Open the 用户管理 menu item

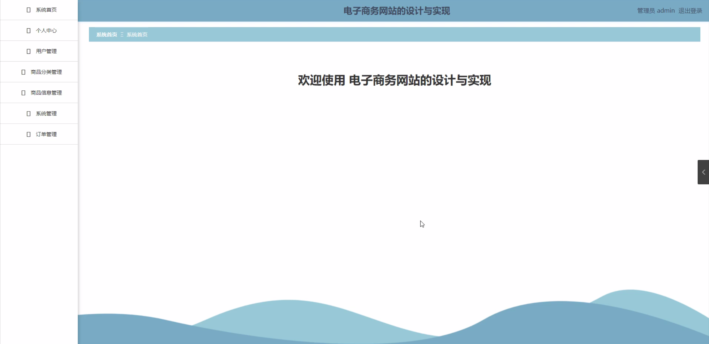tap(46, 51)
